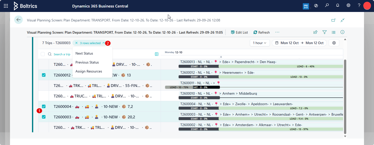This screenshot has width=374, height=145.
Task: Click the Boltrics logo
Action: point(25,6)
